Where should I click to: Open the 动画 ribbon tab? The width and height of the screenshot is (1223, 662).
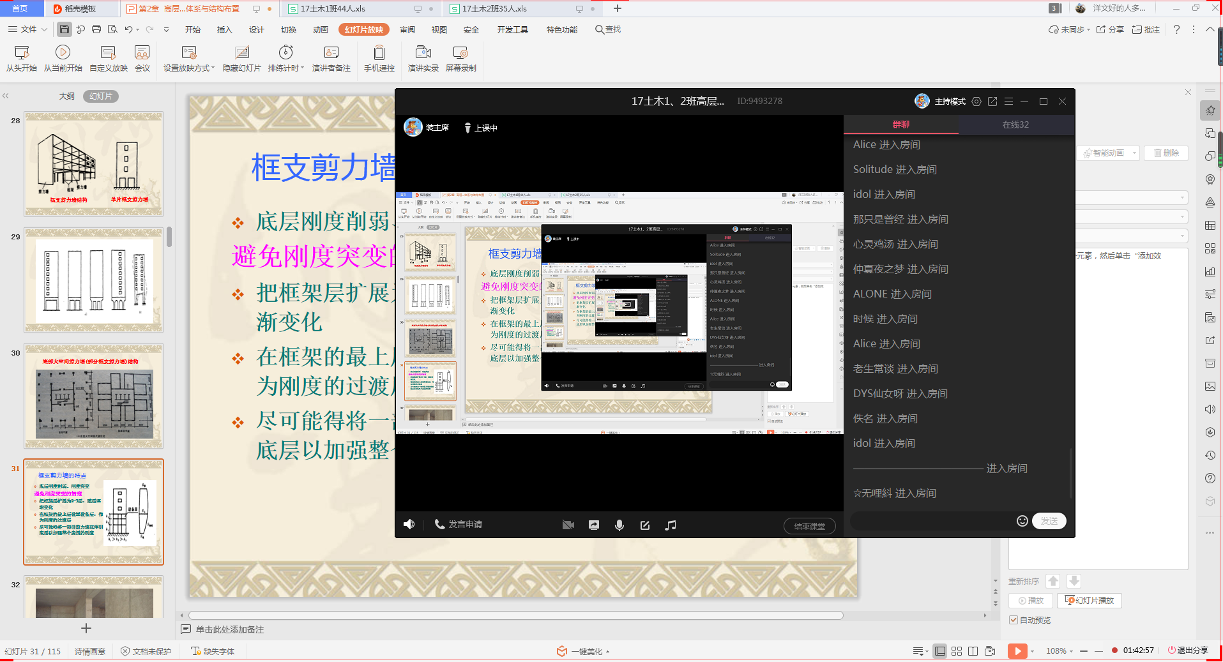321,30
